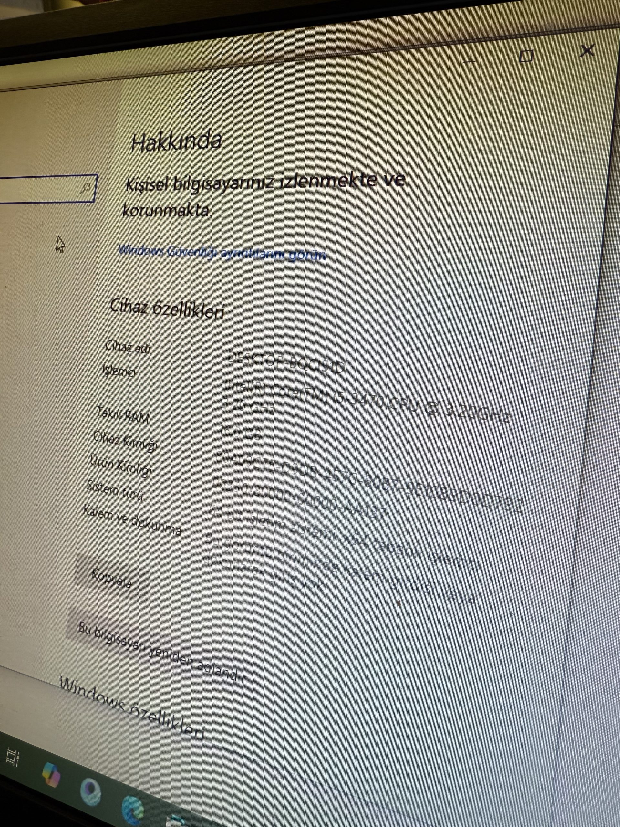Image resolution: width=620 pixels, height=827 pixels.
Task: Select the 16,0 GB RAM value
Action: pos(240,432)
